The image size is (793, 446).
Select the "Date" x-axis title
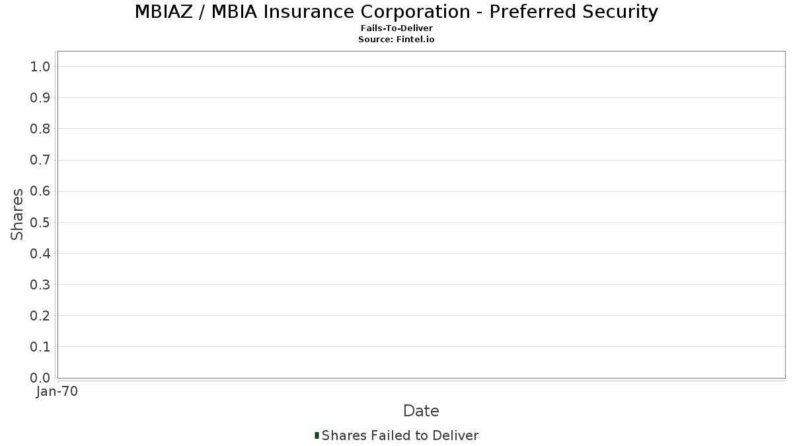[x=421, y=411]
